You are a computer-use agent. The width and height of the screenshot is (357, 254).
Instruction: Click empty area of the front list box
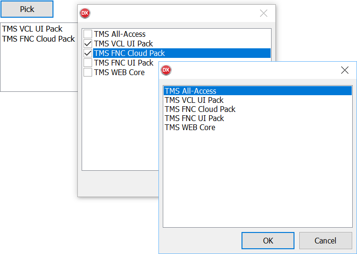pyautogui.click(x=258, y=182)
